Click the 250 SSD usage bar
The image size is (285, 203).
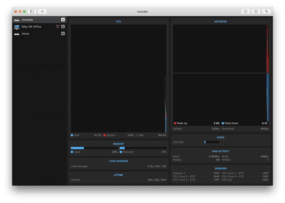tap(212, 142)
